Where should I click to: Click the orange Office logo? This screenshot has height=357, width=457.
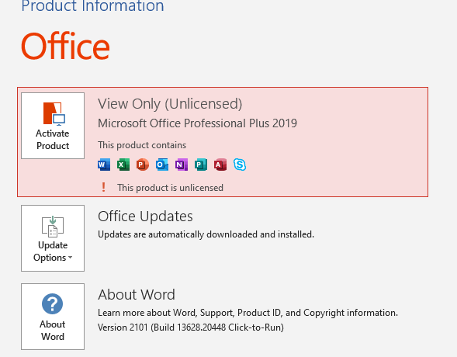65,46
